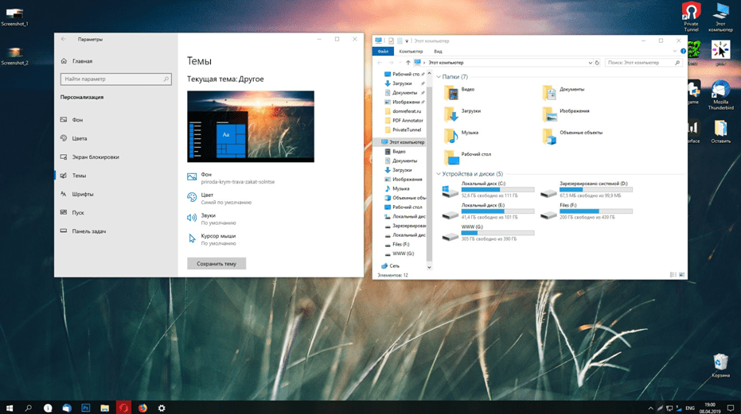
Task: Open the Компьютер ribbon tab
Action: tap(411, 52)
